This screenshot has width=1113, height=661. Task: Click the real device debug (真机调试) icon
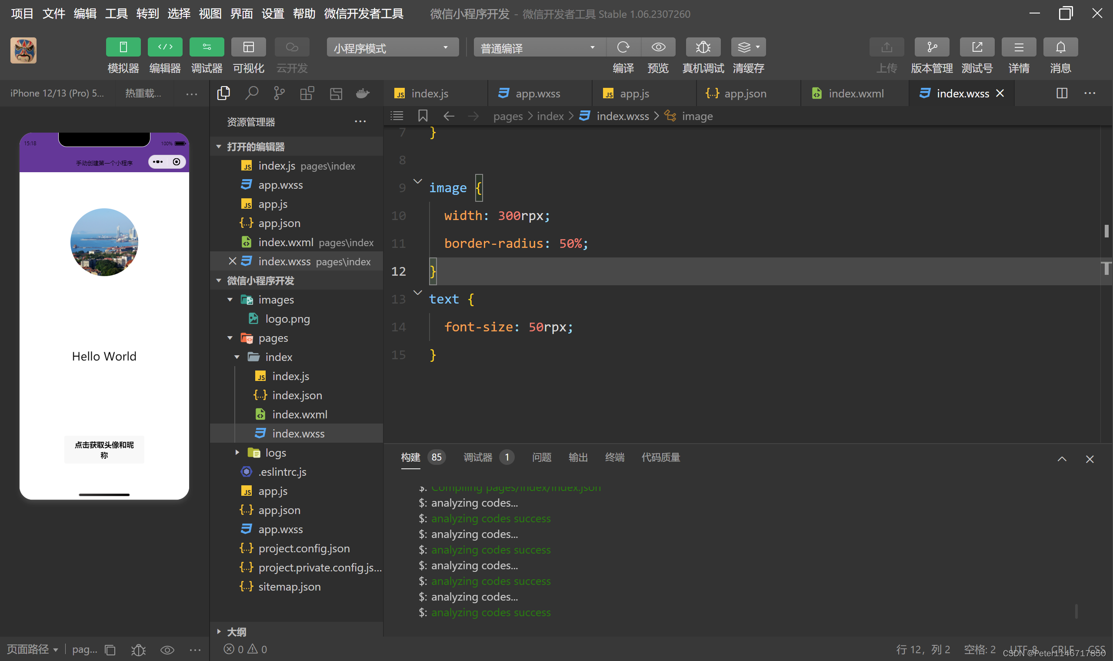coord(703,47)
